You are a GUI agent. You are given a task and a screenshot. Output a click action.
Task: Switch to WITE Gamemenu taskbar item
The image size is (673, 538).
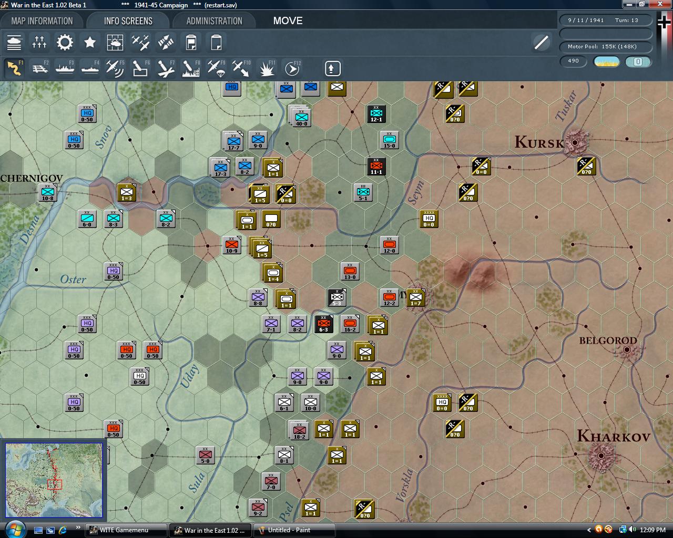[127, 530]
